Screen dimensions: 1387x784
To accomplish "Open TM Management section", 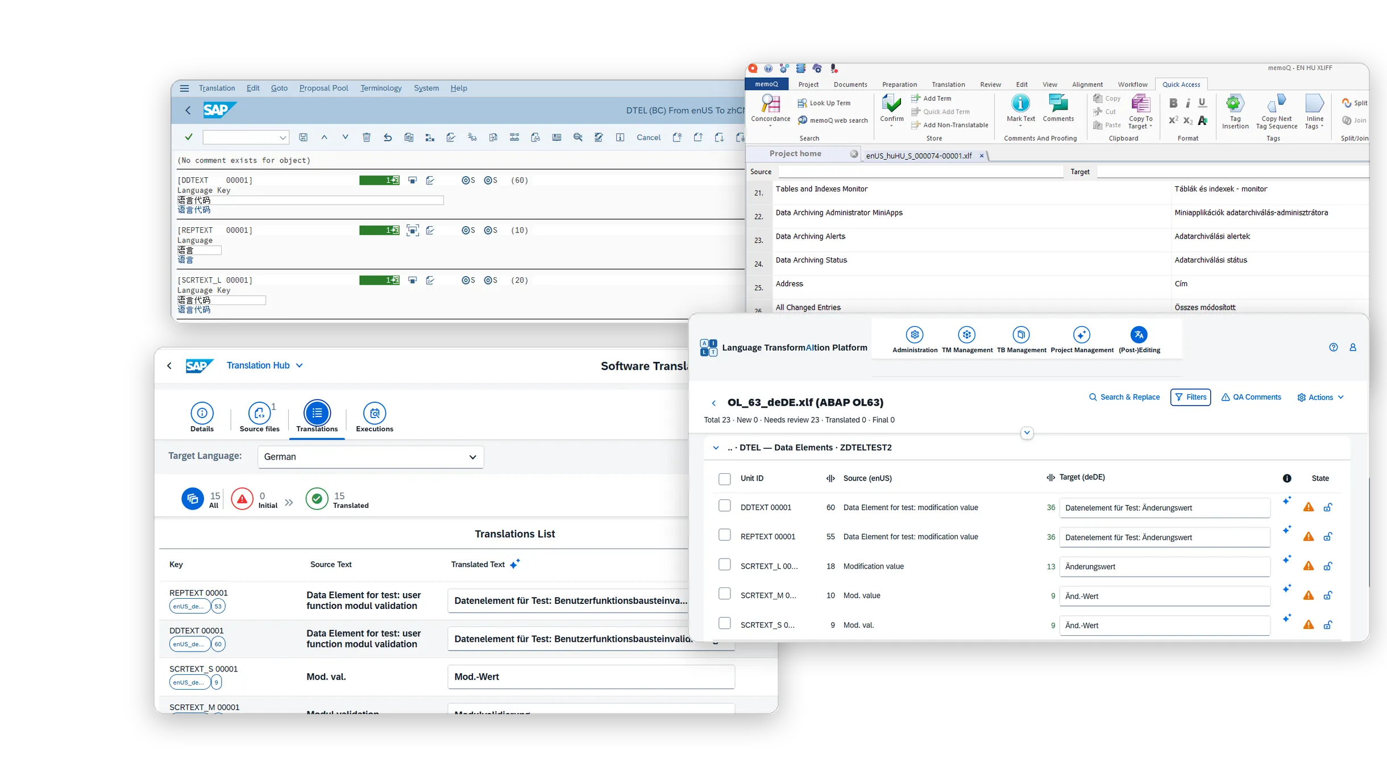I will [x=967, y=340].
